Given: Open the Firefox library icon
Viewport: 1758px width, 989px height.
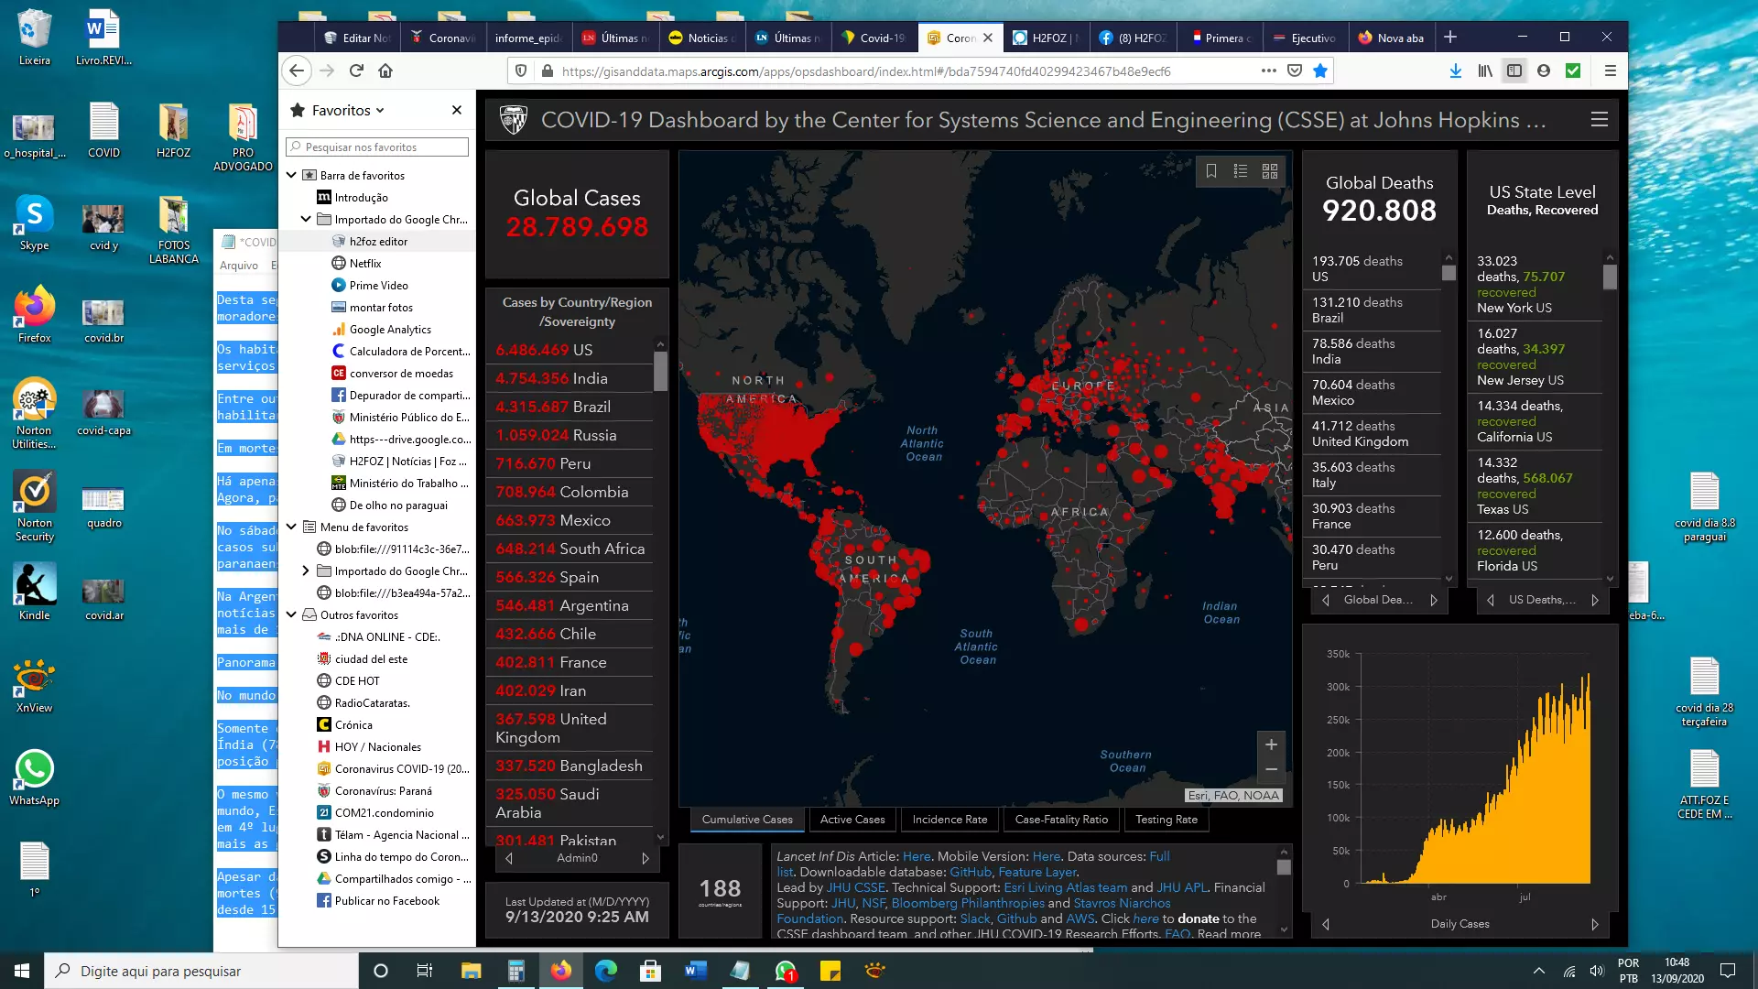Looking at the screenshot, I should pyautogui.click(x=1485, y=71).
